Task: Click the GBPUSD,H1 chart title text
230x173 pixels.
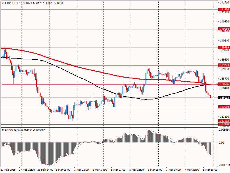Action: coord(13,3)
